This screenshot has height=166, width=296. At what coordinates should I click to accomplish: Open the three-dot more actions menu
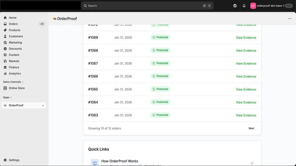coord(290,19)
